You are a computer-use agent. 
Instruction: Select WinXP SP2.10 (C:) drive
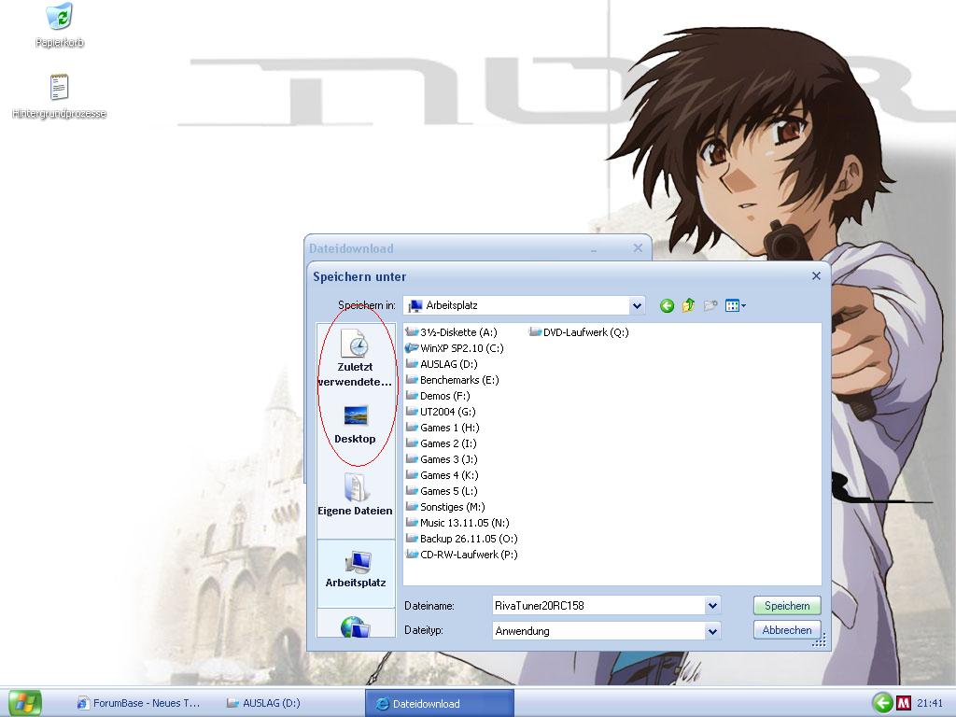click(455, 348)
